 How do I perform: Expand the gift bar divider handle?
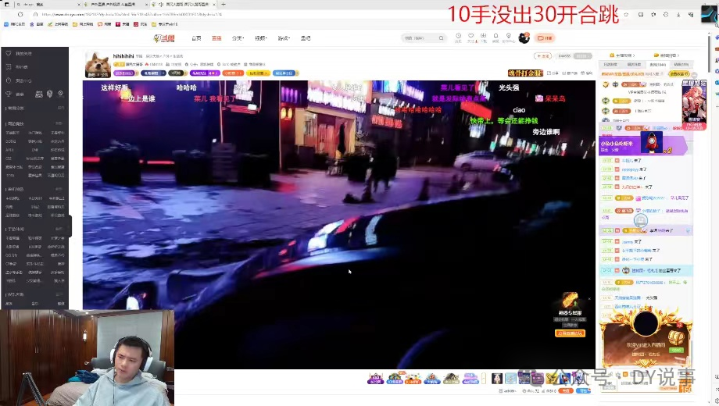484,379
